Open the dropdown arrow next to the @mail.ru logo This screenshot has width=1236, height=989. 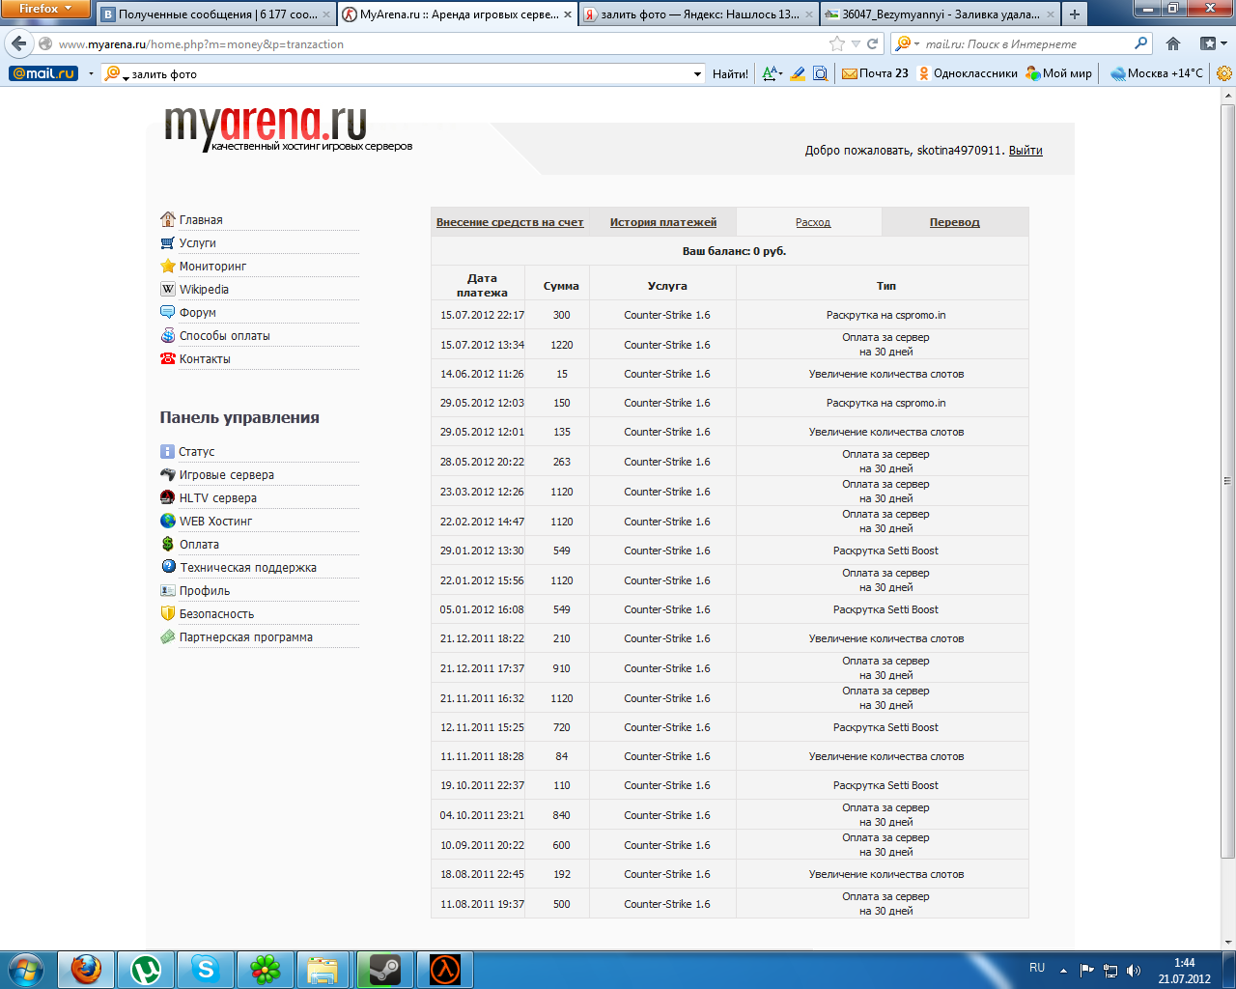coord(91,73)
